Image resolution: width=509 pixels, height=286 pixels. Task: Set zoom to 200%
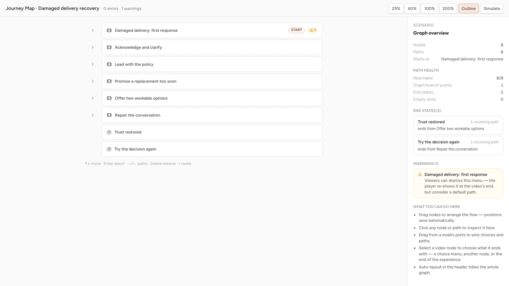click(448, 8)
